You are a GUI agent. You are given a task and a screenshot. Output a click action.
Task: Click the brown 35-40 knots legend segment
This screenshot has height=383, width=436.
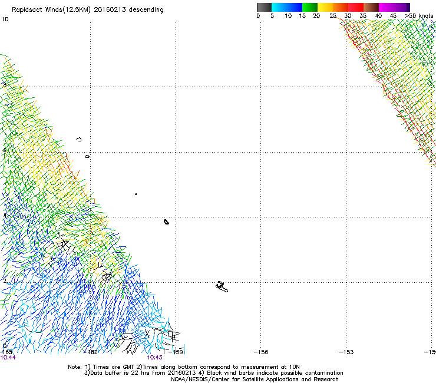[x=371, y=7]
